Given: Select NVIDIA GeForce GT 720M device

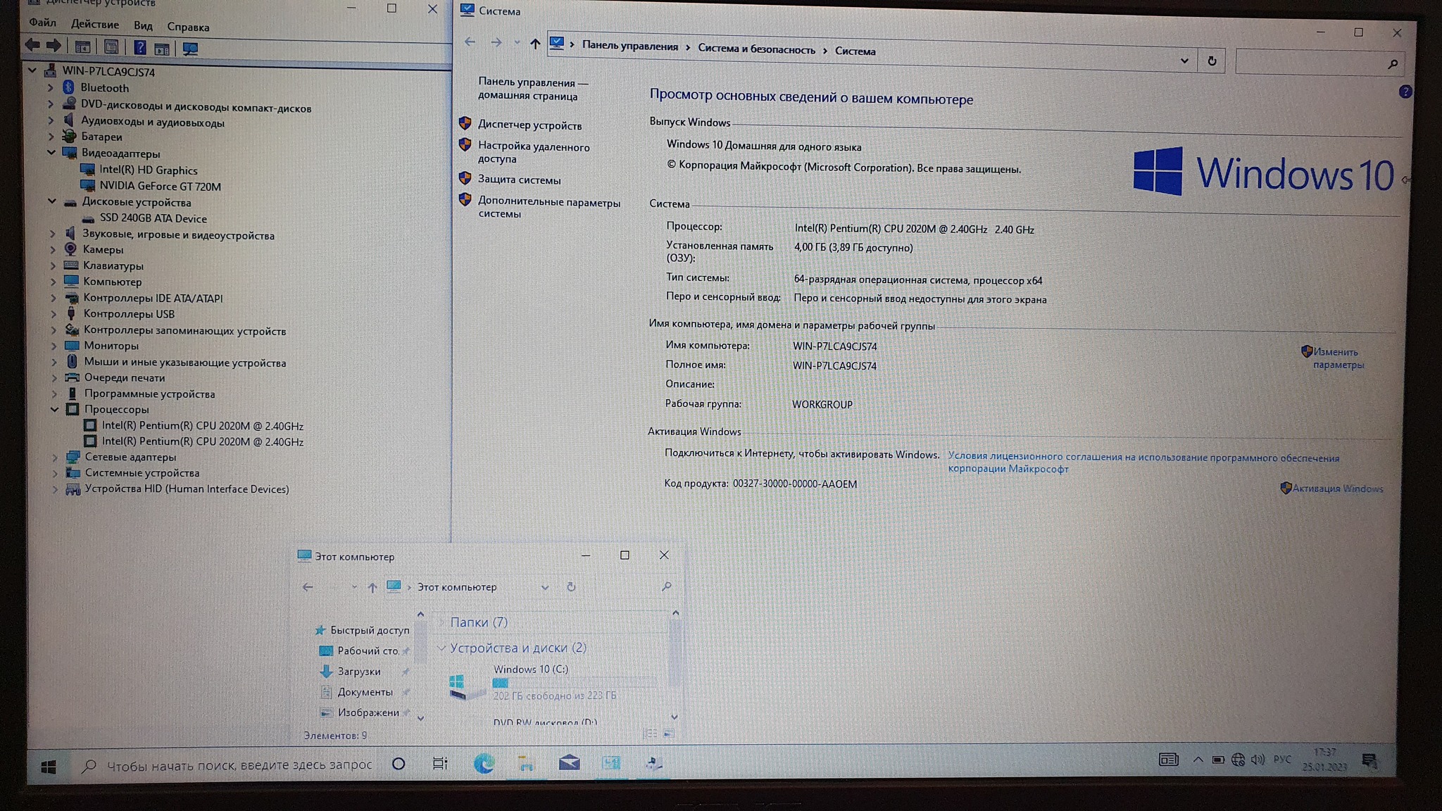Looking at the screenshot, I should 160,187.
